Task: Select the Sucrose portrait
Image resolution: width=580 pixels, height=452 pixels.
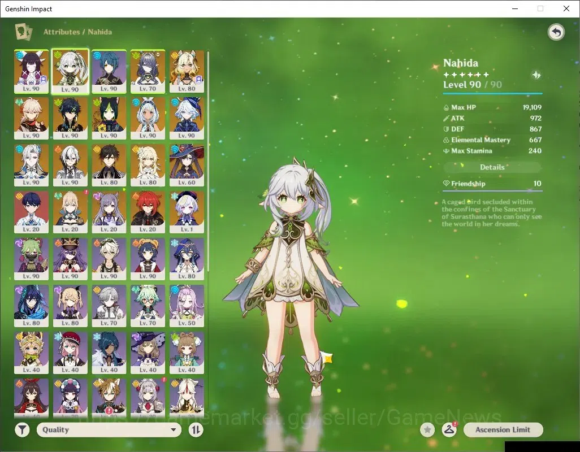Action: (x=148, y=306)
